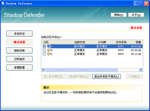Select the E: partition label
Image resolution: width=150 pixels, height=111 pixels.
click(x=52, y=54)
